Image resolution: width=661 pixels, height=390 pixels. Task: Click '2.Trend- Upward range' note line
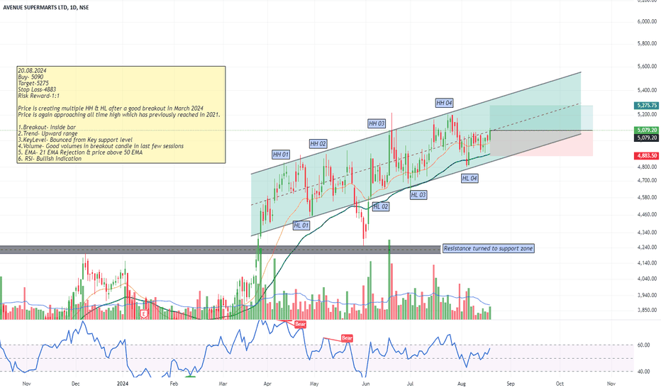48,133
